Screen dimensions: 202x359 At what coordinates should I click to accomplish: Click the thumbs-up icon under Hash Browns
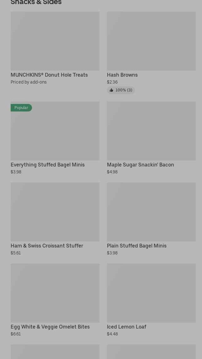coord(111,90)
